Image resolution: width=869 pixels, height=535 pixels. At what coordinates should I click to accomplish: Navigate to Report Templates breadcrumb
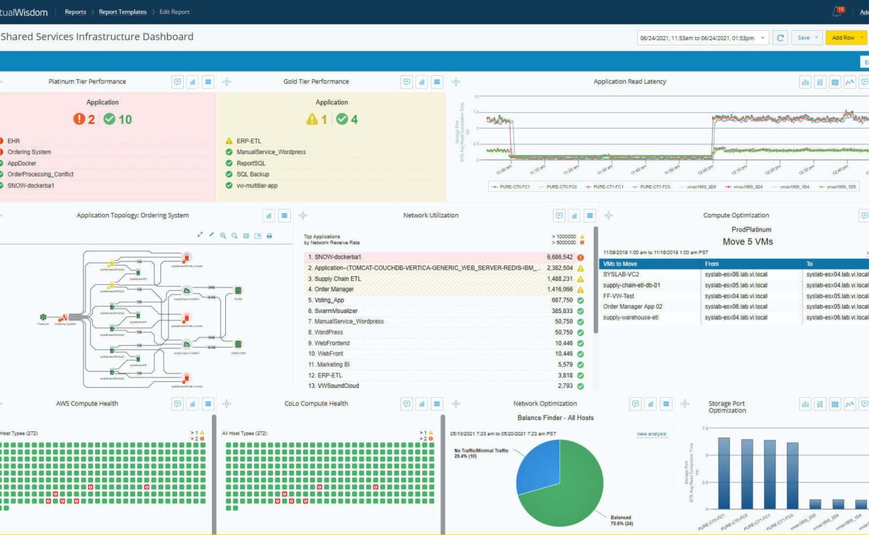[122, 12]
